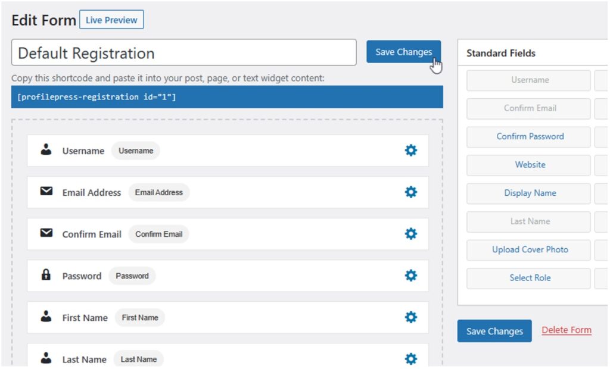The width and height of the screenshot is (610, 369).
Task: Click the Password placeholder pill
Action: 132,276
